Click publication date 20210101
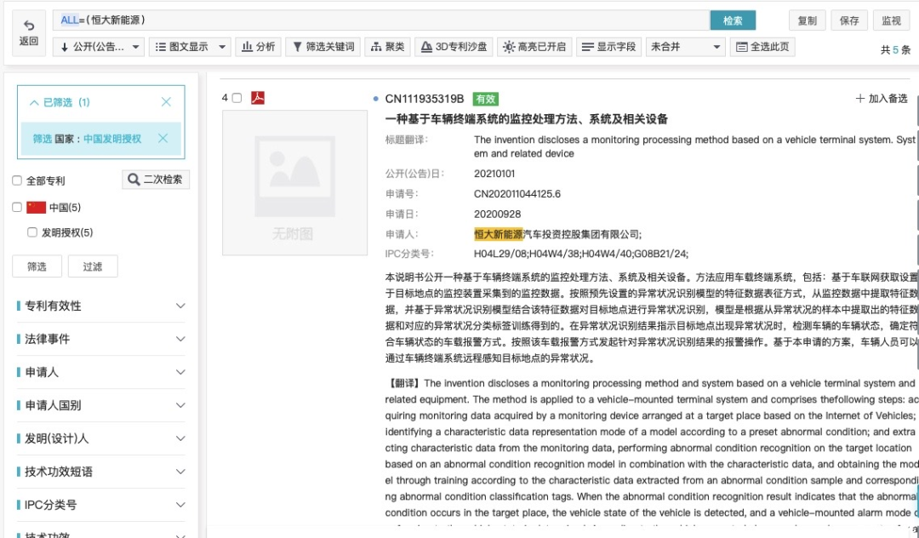919x538 pixels. point(494,174)
